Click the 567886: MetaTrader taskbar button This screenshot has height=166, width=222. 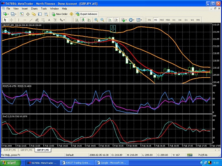point(42,163)
